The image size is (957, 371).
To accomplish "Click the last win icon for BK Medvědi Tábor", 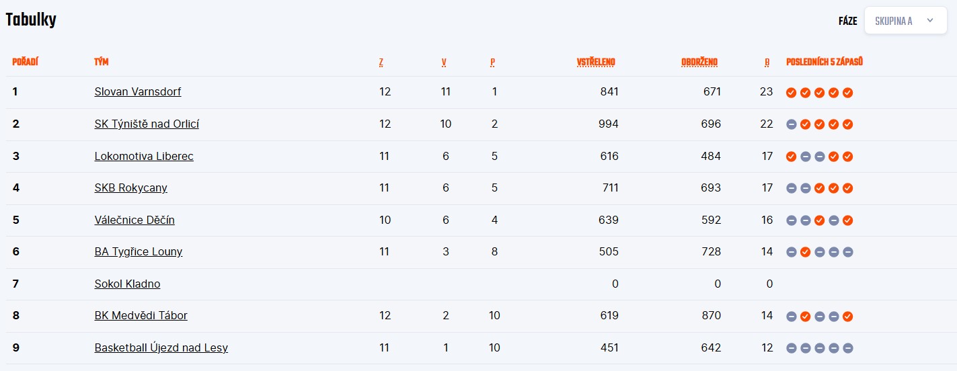I will click(x=848, y=317).
